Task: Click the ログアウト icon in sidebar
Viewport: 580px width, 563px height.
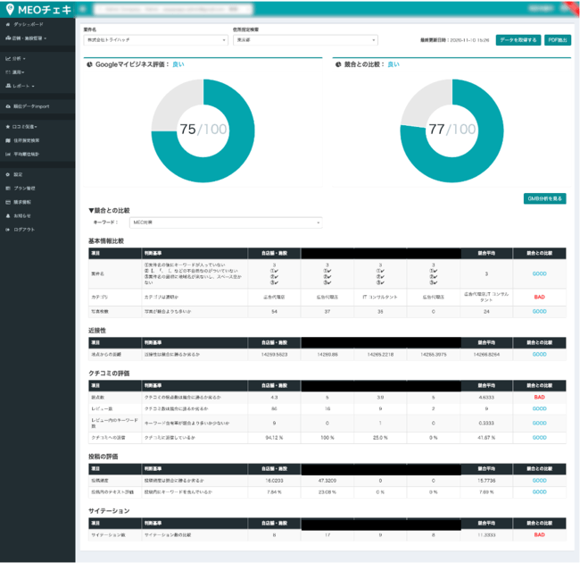Action: pyautogui.click(x=7, y=230)
